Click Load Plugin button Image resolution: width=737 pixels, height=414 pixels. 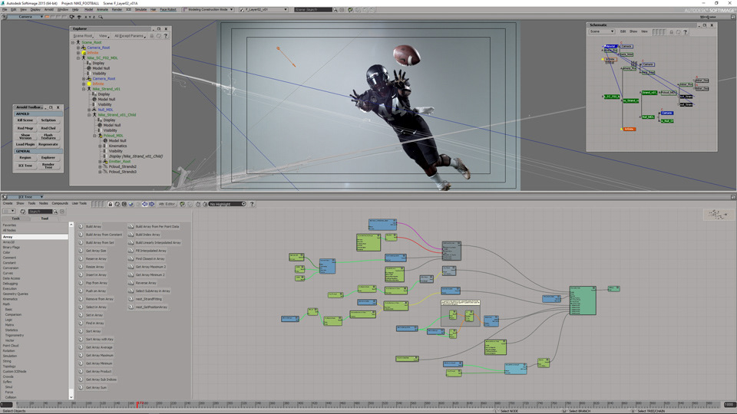click(25, 145)
